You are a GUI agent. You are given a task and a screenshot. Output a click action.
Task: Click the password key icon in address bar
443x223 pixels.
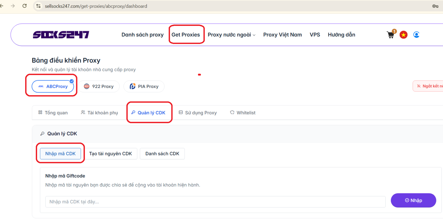(x=435, y=6)
